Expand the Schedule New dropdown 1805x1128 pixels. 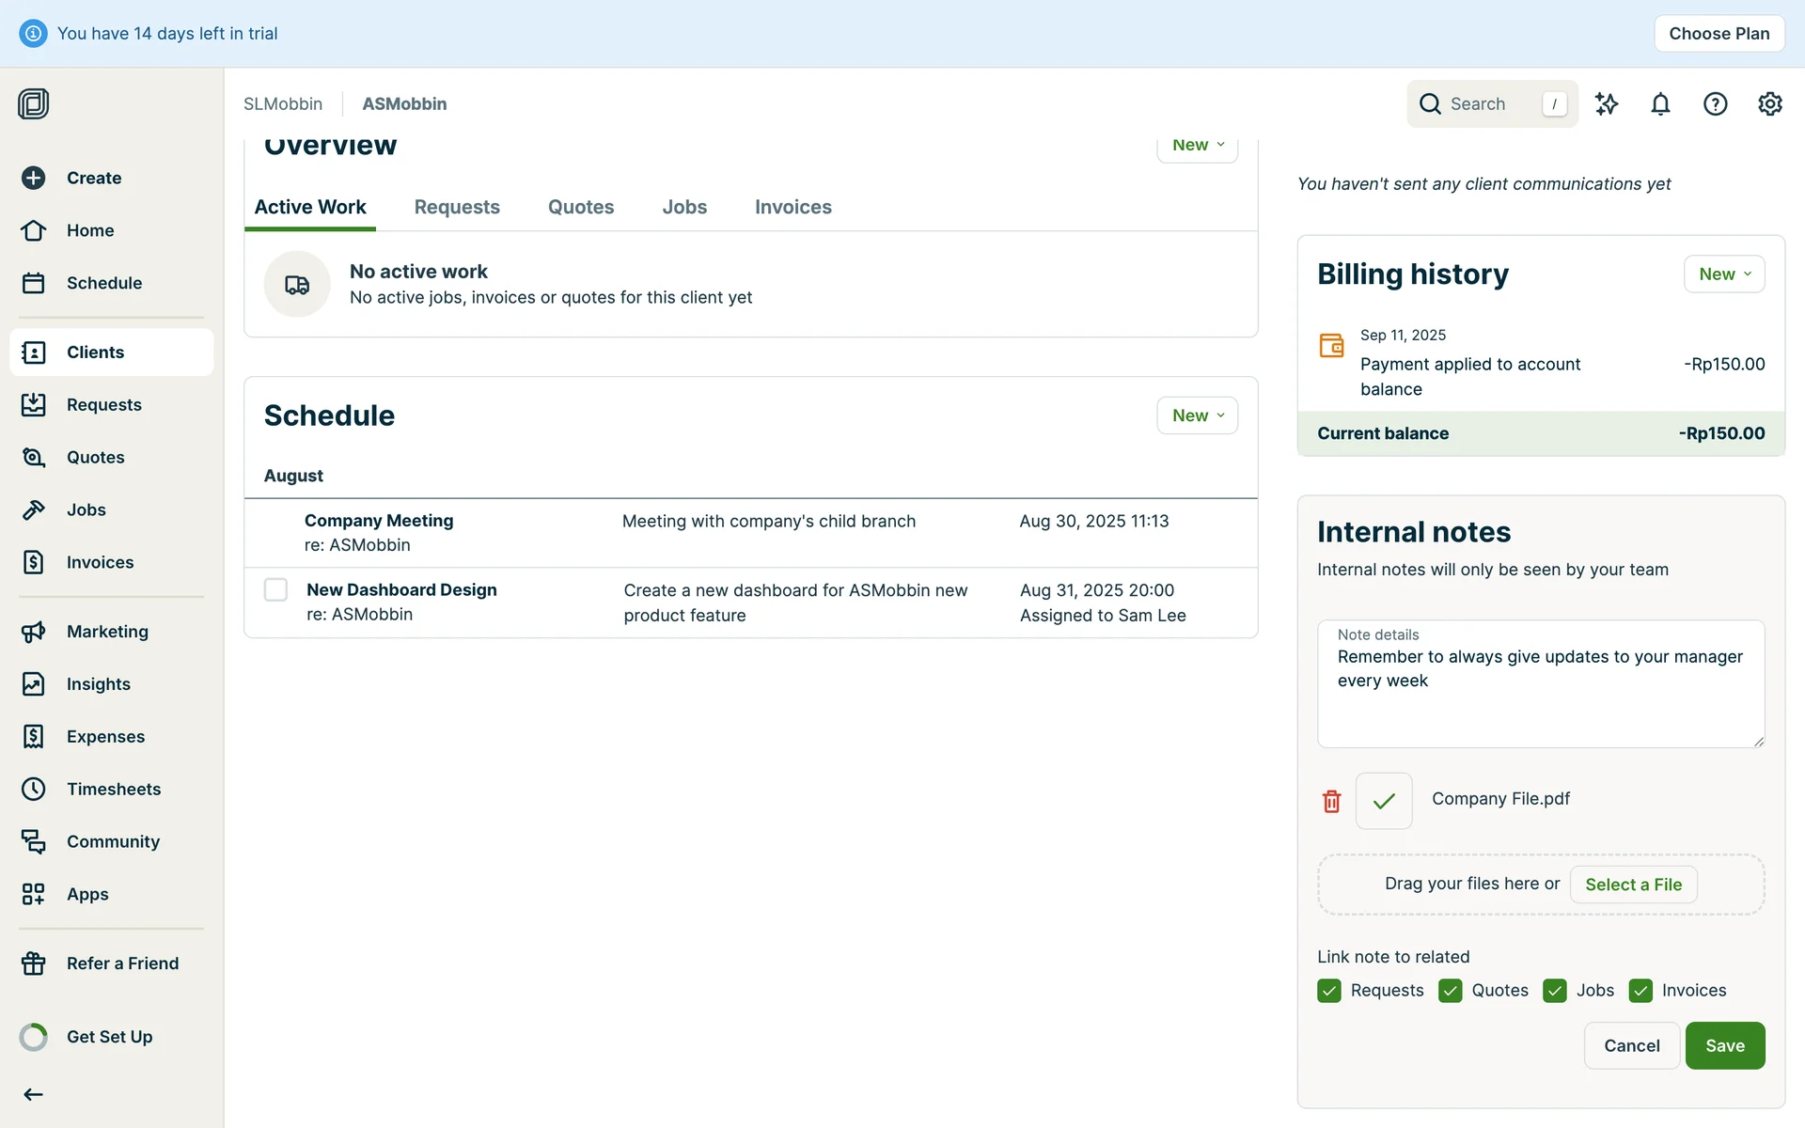[1197, 415]
